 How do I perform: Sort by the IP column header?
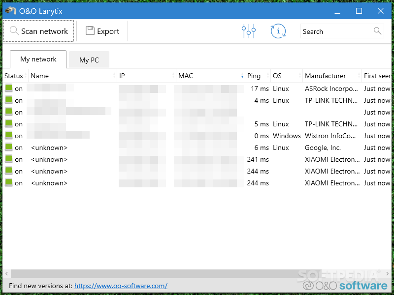[x=146, y=76]
